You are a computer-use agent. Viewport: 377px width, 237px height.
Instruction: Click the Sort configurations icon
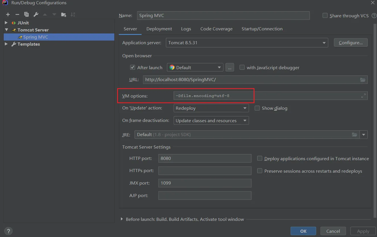(73, 14)
